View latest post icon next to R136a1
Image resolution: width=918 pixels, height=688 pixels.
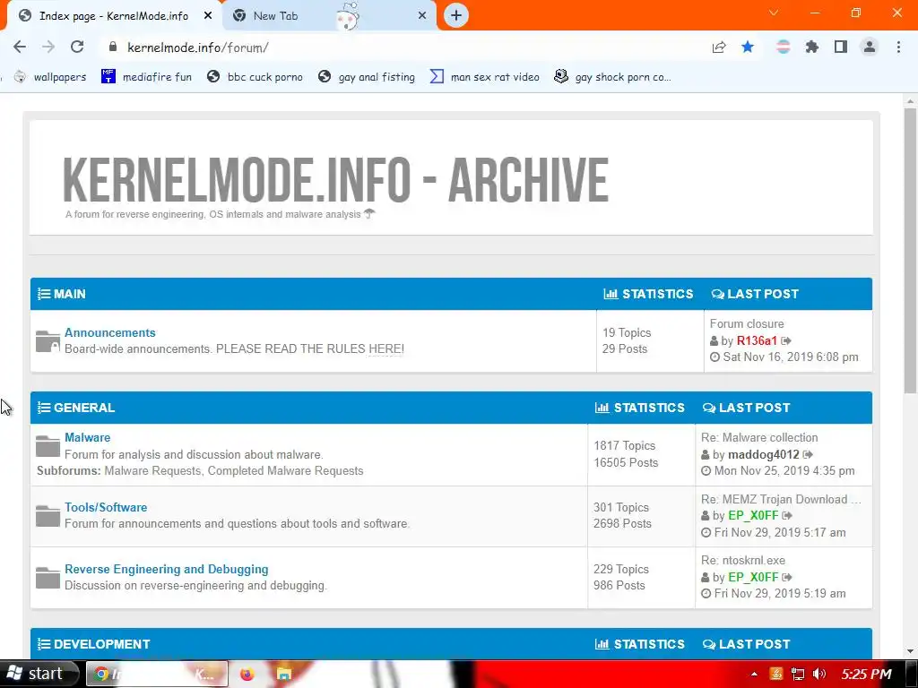pos(786,340)
